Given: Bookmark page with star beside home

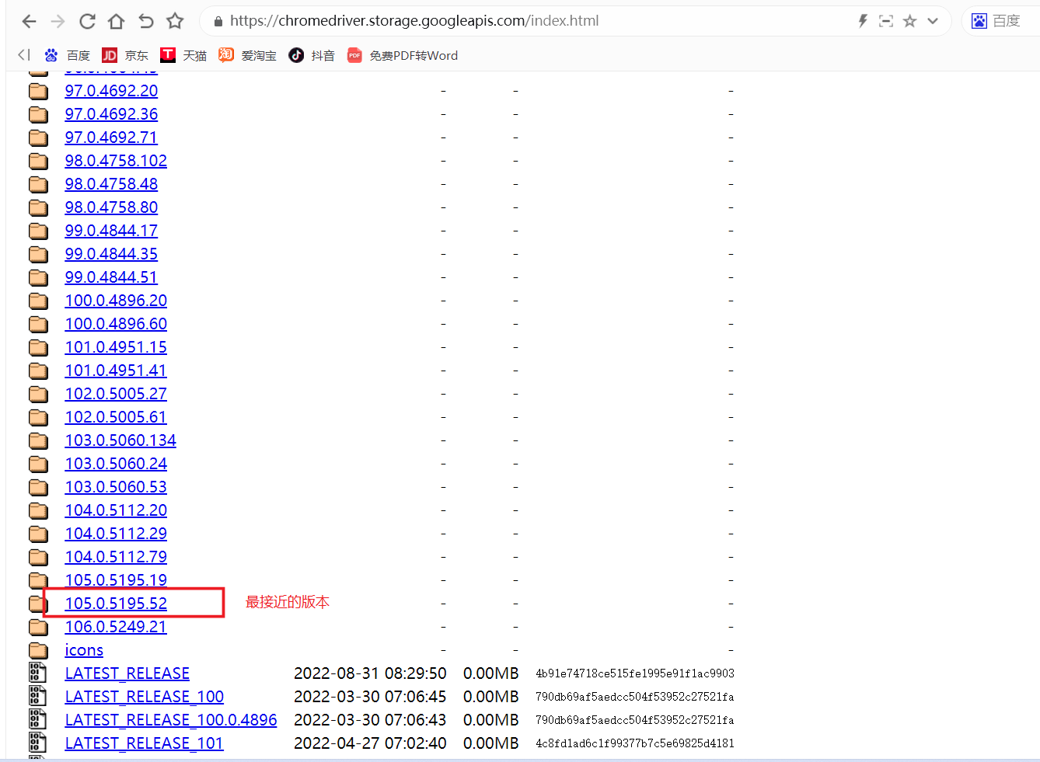Looking at the screenshot, I should pyautogui.click(x=176, y=21).
